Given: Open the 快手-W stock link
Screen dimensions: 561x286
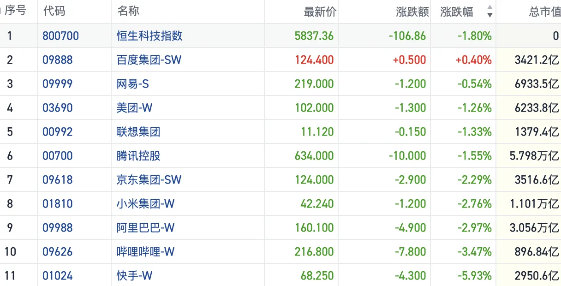Looking at the screenshot, I should tap(134, 276).
